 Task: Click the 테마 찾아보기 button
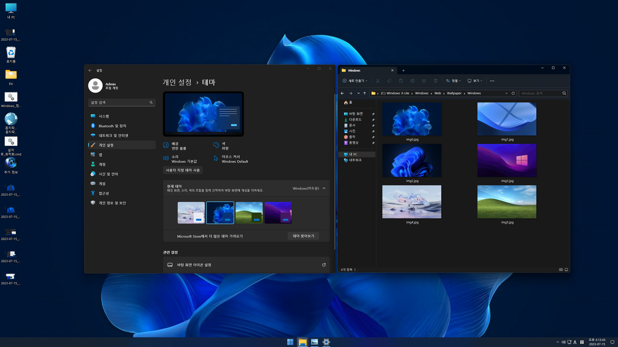pos(303,236)
